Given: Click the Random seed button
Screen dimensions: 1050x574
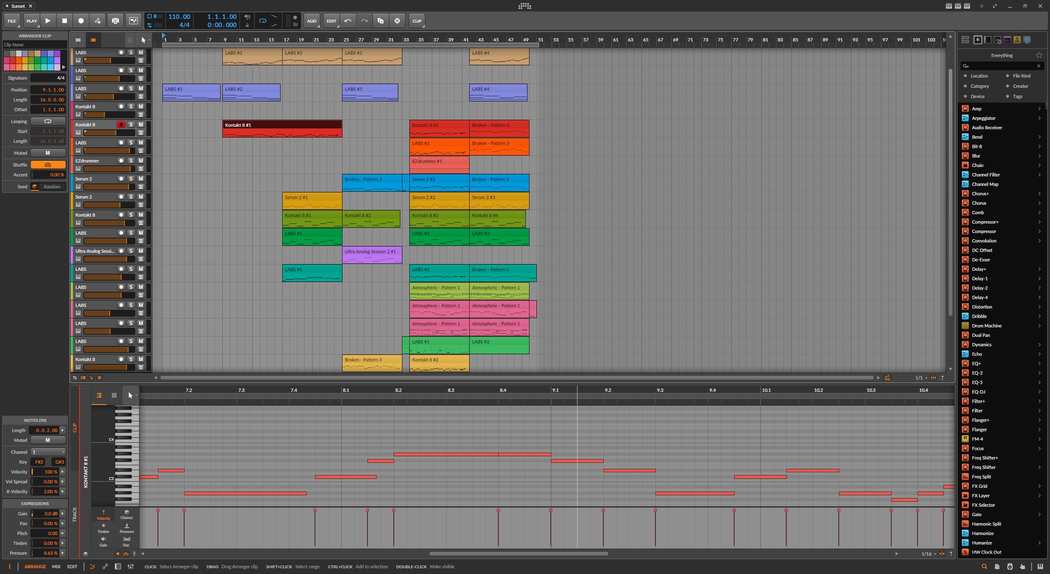Looking at the screenshot, I should click(52, 187).
